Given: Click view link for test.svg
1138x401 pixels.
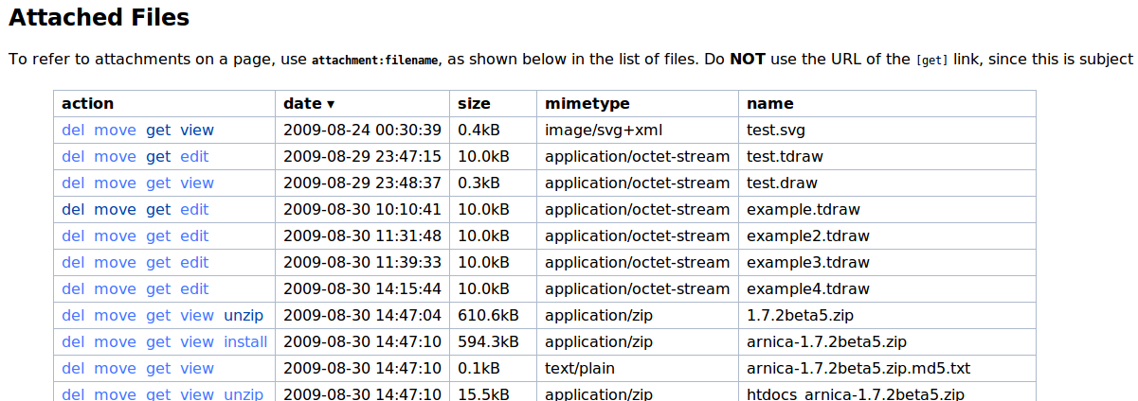Looking at the screenshot, I should coord(197,131).
